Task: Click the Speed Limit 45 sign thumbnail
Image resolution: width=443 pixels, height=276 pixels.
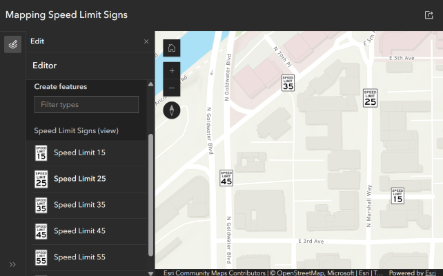Action: [x=41, y=231]
